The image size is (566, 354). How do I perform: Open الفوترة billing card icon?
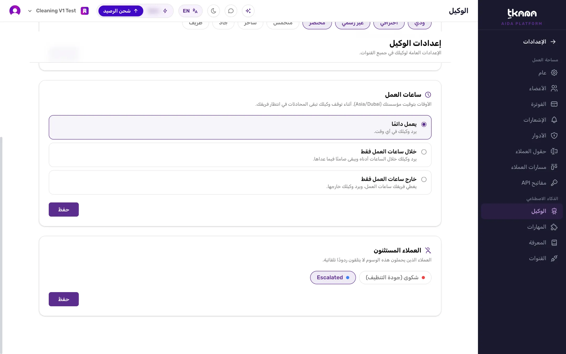coord(554,104)
